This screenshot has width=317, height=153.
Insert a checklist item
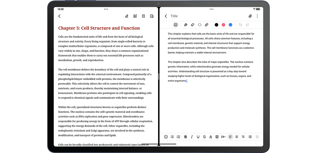pos(166,137)
